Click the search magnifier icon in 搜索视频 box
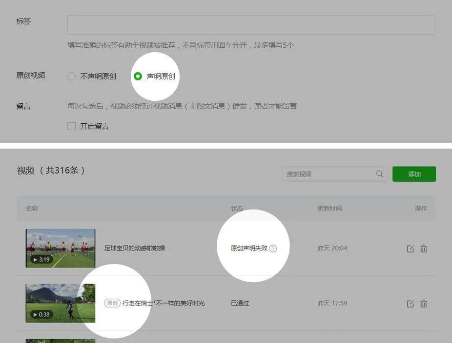Screen dimensions: 452x343 tap(379, 173)
